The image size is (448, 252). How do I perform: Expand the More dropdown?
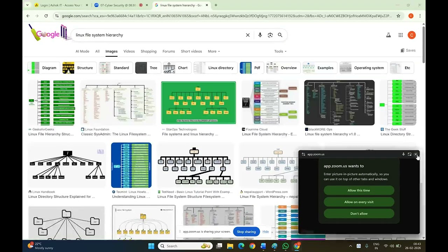pyautogui.click(x=214, y=51)
